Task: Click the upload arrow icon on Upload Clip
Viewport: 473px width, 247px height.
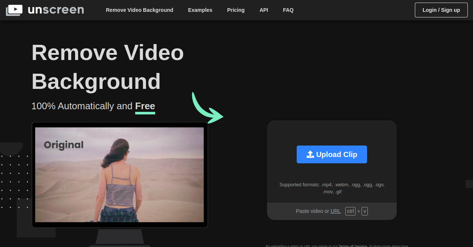Action: pyautogui.click(x=310, y=154)
